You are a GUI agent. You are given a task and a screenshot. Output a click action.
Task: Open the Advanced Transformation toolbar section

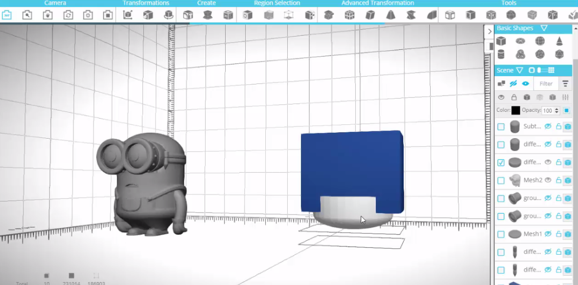[x=378, y=3]
